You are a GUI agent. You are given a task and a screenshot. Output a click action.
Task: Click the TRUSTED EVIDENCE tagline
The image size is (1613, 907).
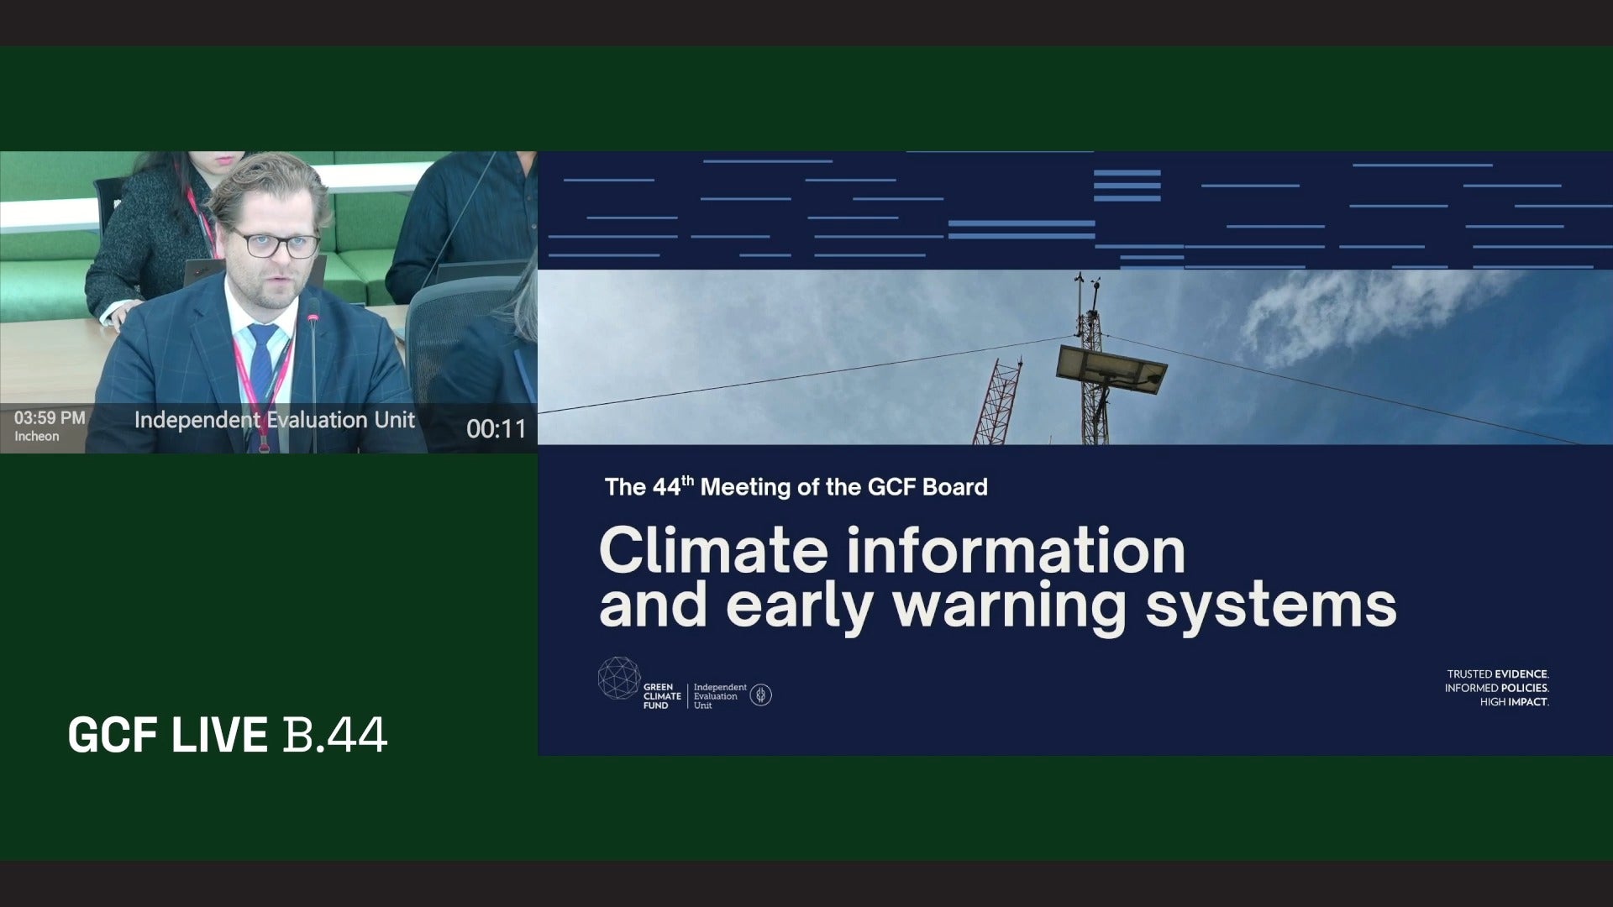tap(1498, 674)
